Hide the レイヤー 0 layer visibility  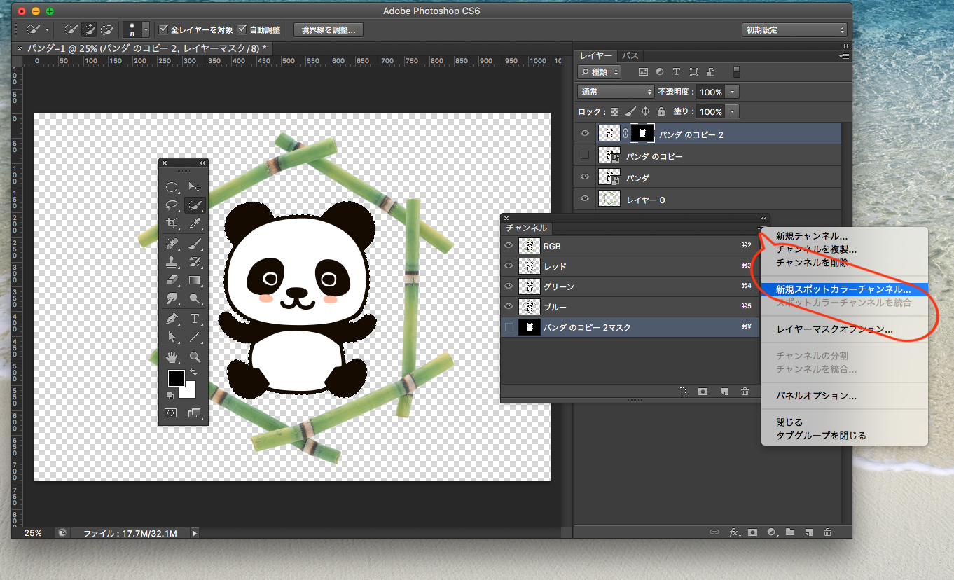(x=584, y=200)
